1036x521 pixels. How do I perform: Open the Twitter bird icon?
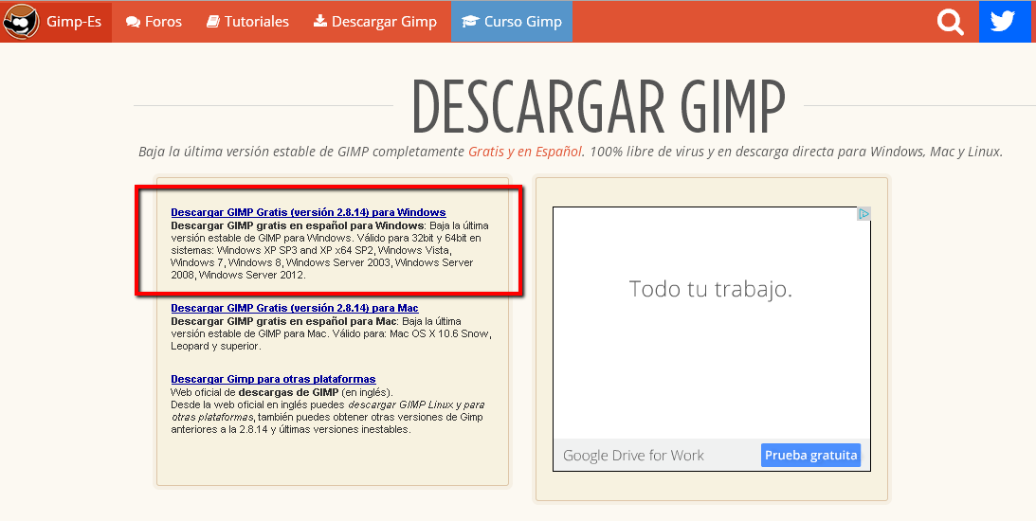tap(1003, 21)
